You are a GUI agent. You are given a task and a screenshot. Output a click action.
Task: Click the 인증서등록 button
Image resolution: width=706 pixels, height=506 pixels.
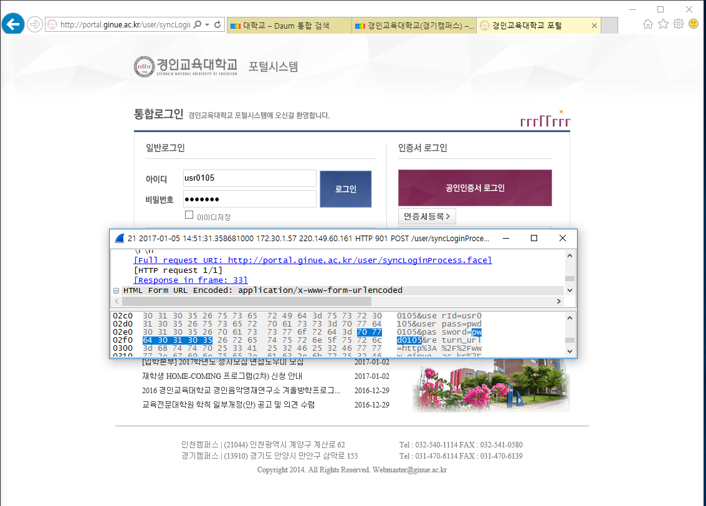pyautogui.click(x=427, y=216)
